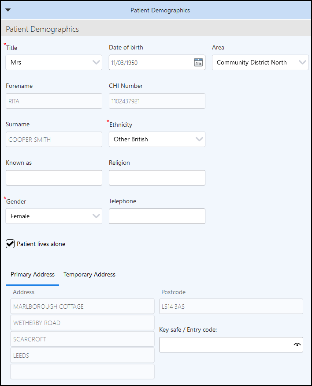Select the Primary Address tab
312x386 pixels.
(x=33, y=274)
